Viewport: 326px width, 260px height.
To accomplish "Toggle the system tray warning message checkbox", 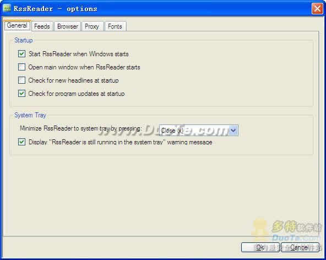I will [x=22, y=142].
